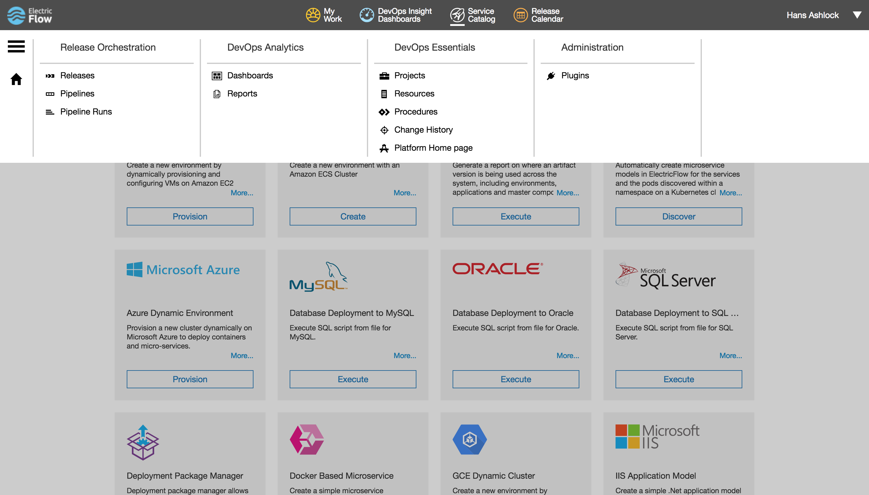The width and height of the screenshot is (869, 495).
Task: Click the Microsoft SQL Server logo
Action: [666, 275]
